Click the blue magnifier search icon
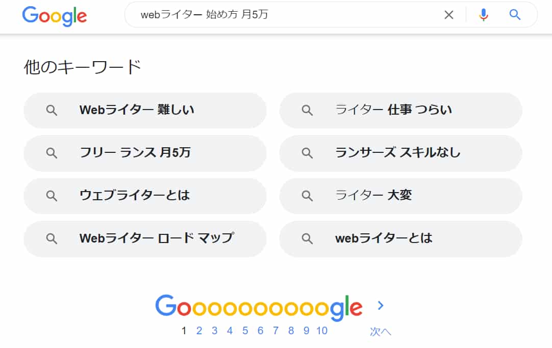552x348 pixels. click(x=515, y=15)
